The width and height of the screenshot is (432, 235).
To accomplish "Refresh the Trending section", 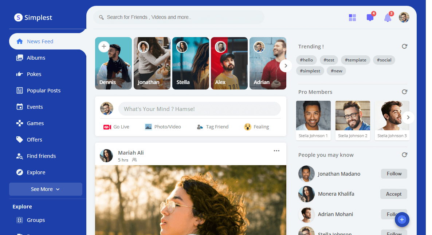I will pos(404,47).
